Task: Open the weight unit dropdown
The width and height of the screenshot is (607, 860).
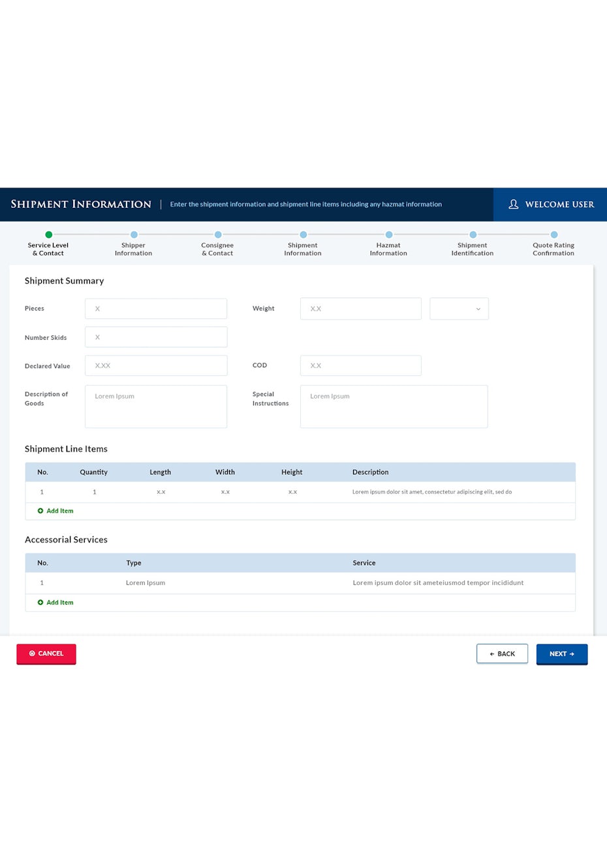Action: tap(459, 309)
